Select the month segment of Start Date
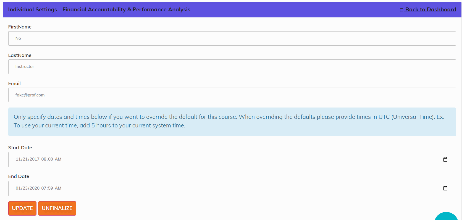The height and width of the screenshot is (220, 462). [x=18, y=159]
